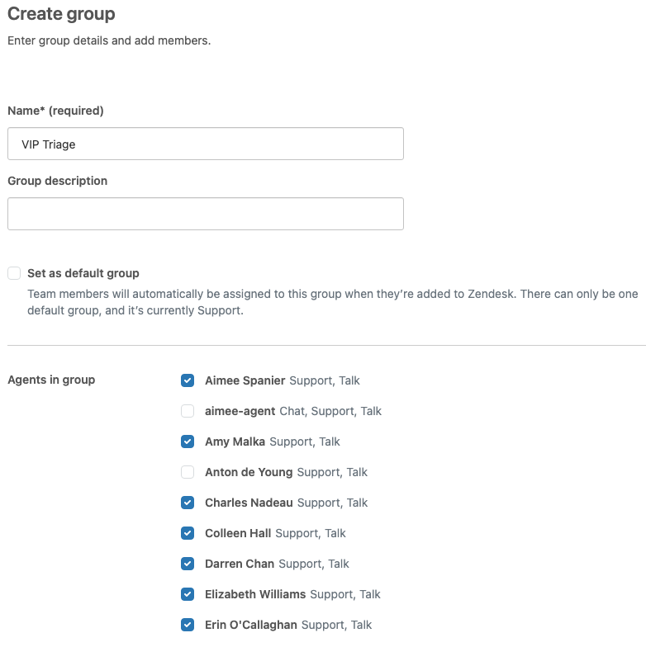646x647 pixels.
Task: Uncheck Elizabeth Williams in agents list
Action: pos(188,594)
